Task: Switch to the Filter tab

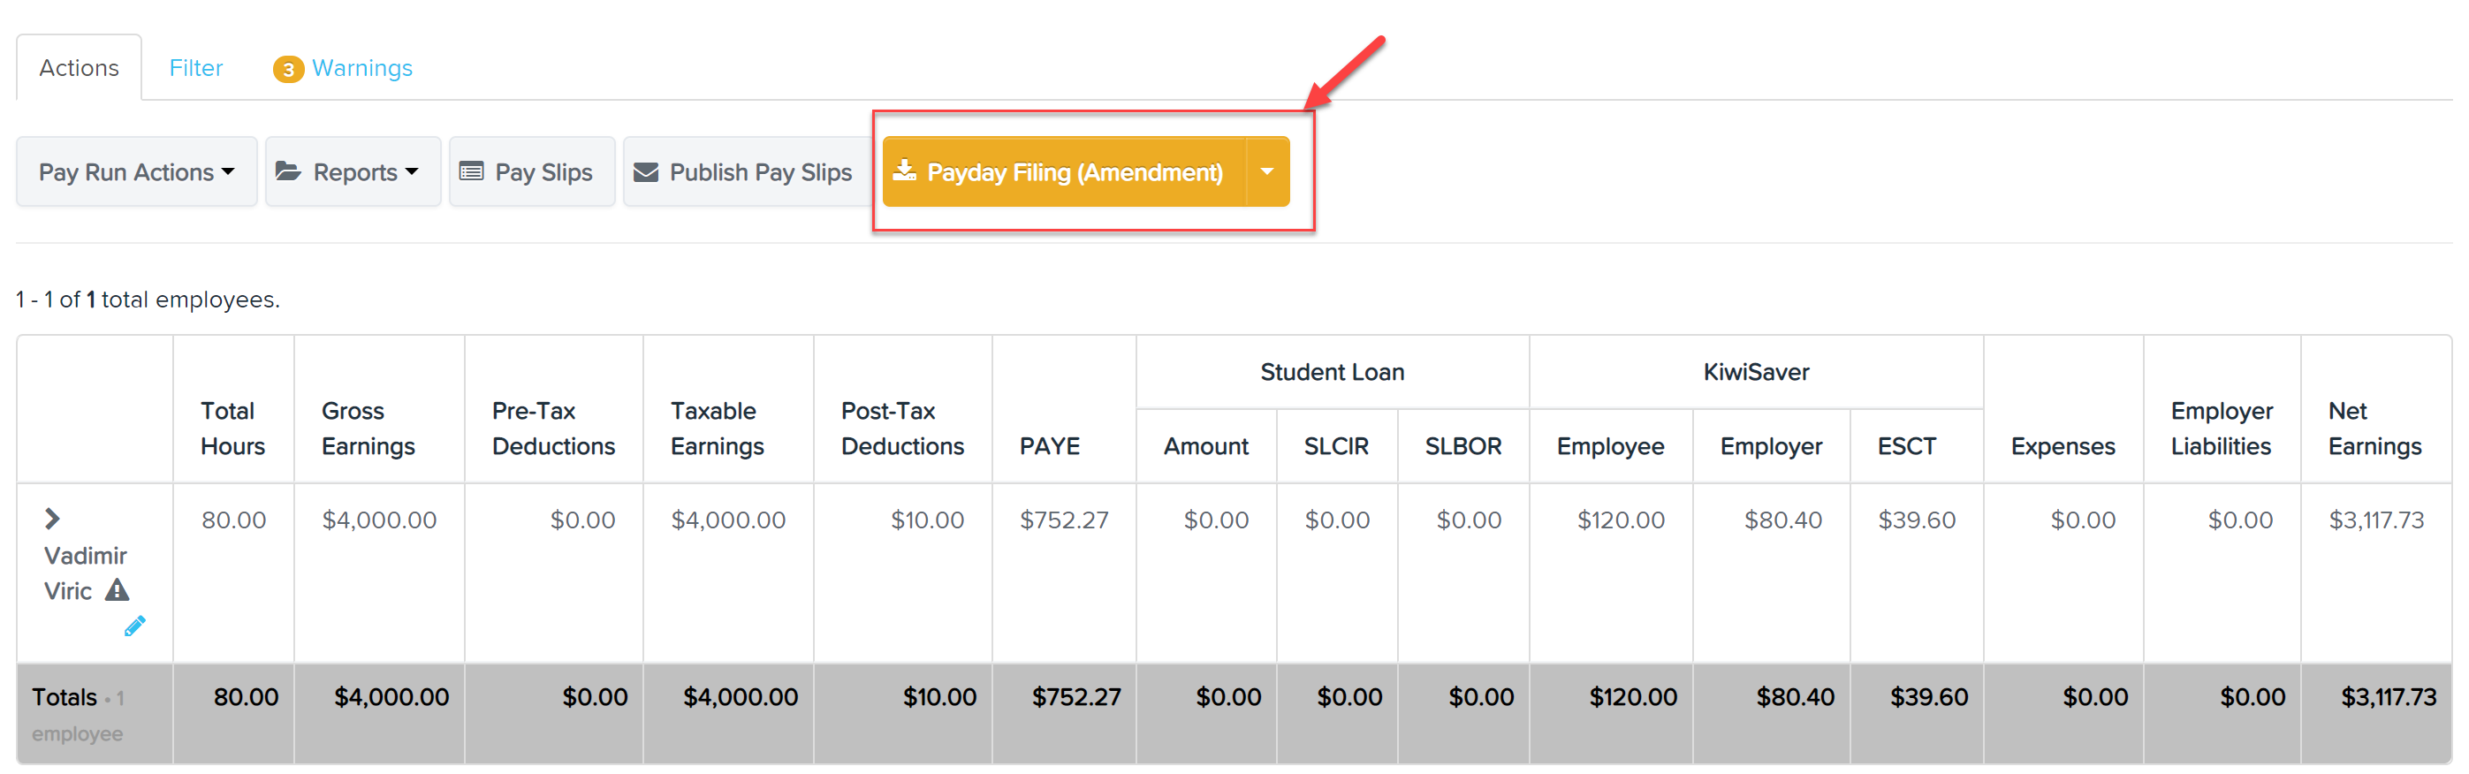Action: coord(196,68)
